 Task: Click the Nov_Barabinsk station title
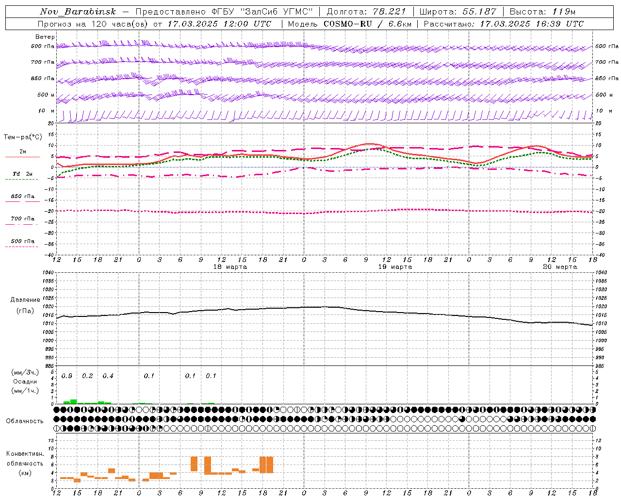pos(78,12)
